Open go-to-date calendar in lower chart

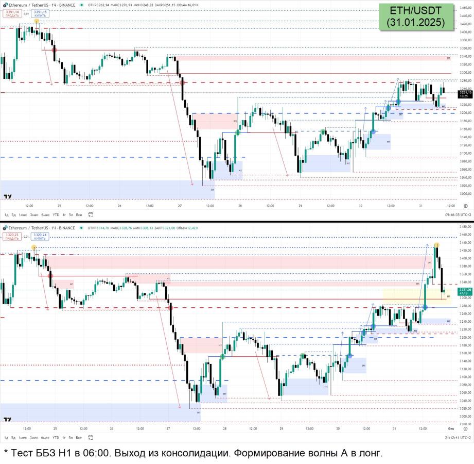pos(91,438)
